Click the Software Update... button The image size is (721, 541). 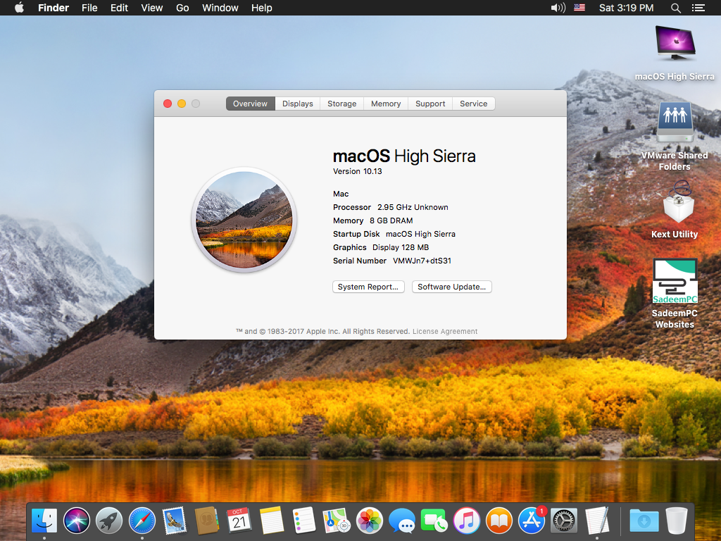pos(451,287)
